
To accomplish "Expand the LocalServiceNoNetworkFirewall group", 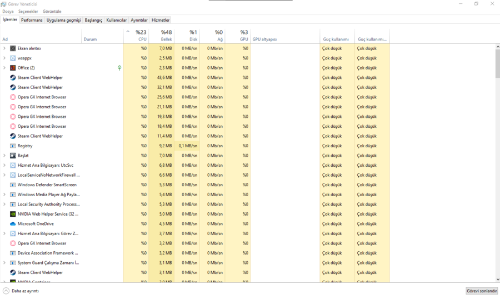I will 4,175.
